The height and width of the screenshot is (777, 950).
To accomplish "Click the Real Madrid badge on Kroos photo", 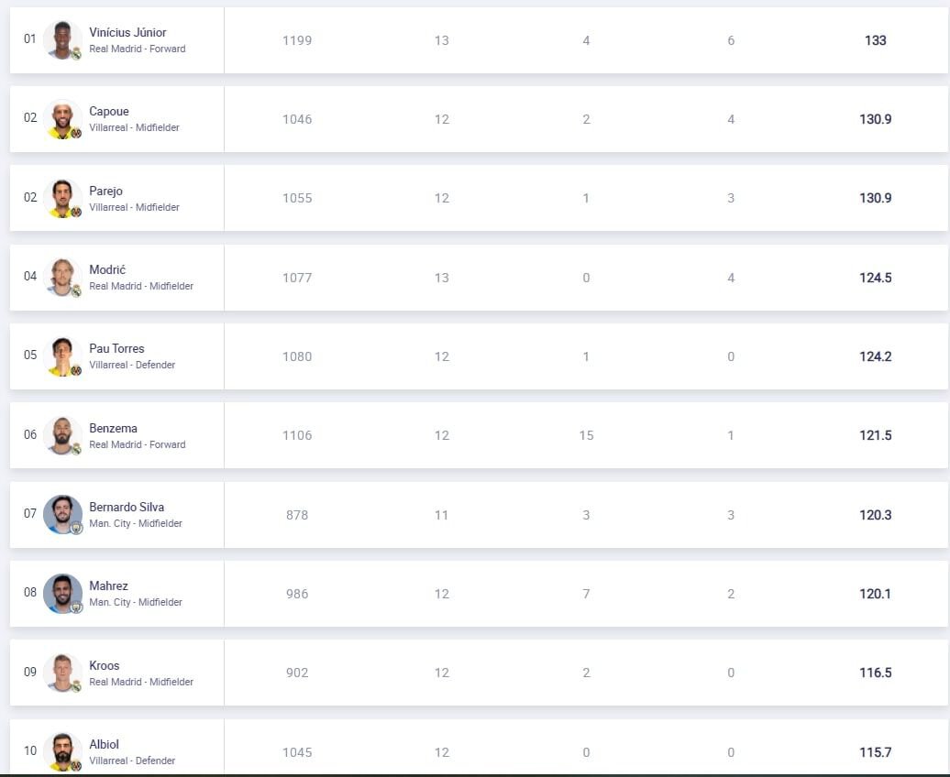I will (x=76, y=686).
